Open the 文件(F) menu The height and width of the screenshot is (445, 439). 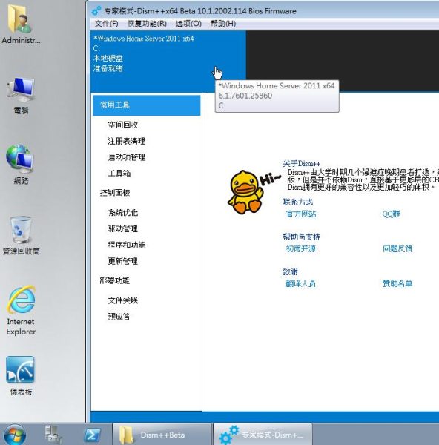click(x=107, y=24)
